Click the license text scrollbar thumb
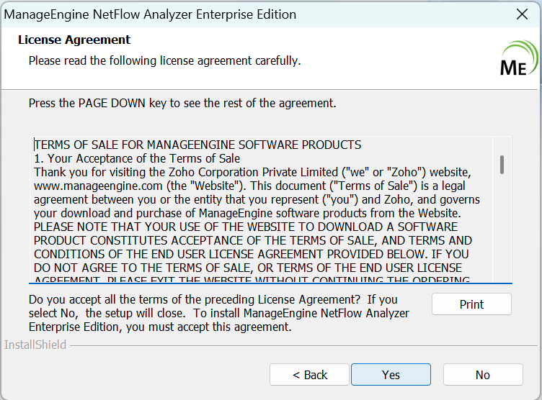 (502, 165)
